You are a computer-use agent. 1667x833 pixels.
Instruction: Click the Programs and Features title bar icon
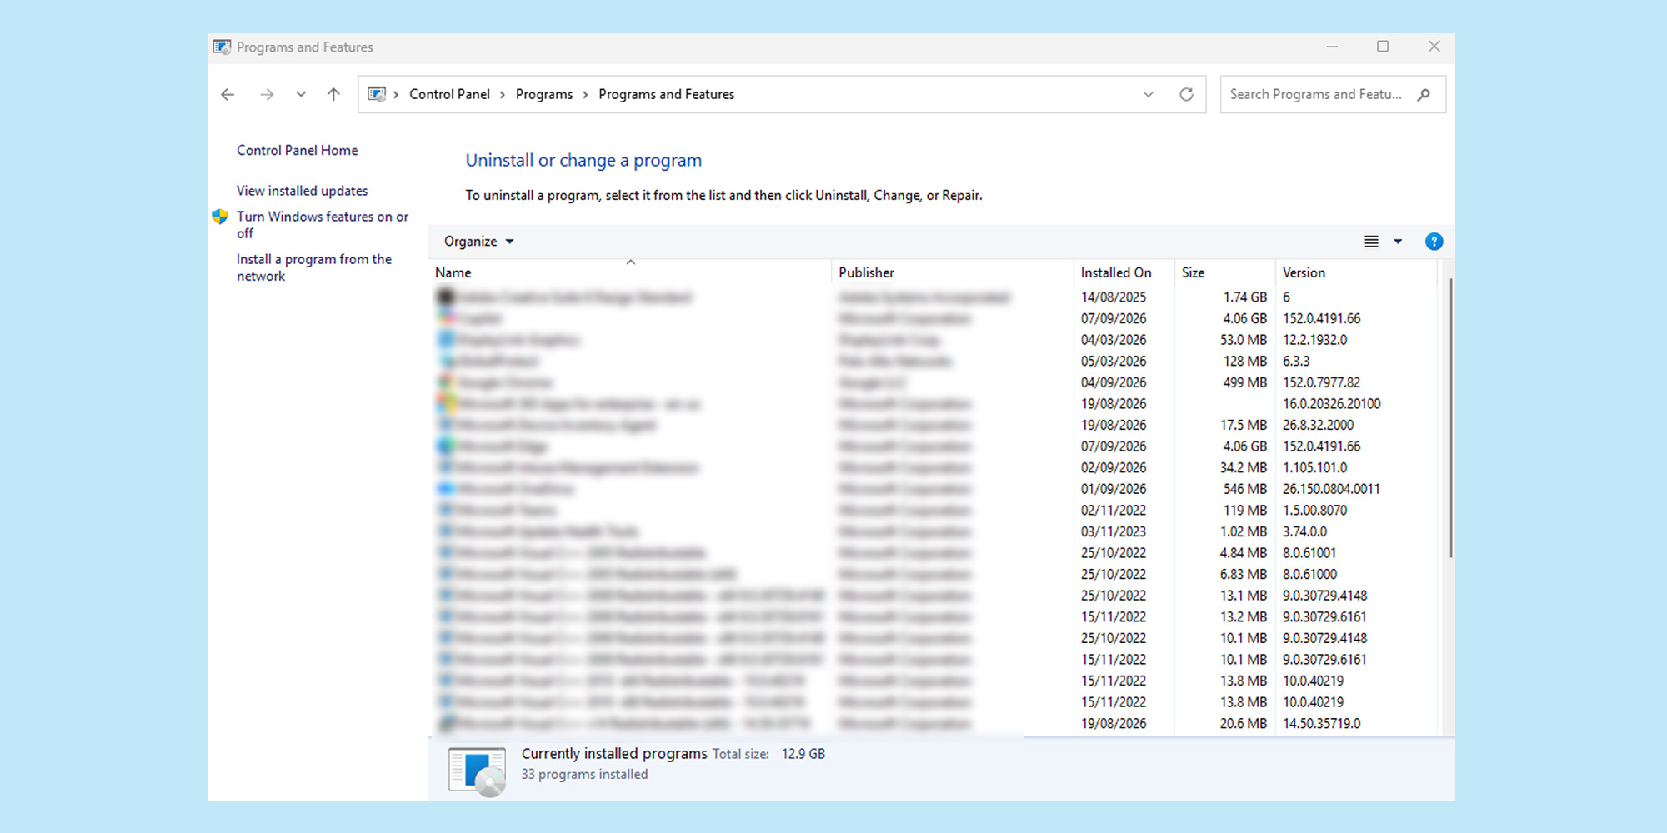(x=222, y=47)
